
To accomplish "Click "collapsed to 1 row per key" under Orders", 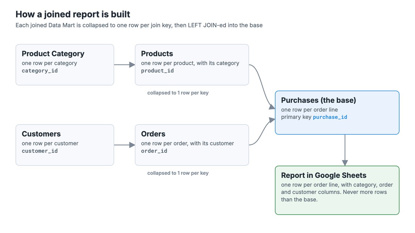I will click(178, 173).
